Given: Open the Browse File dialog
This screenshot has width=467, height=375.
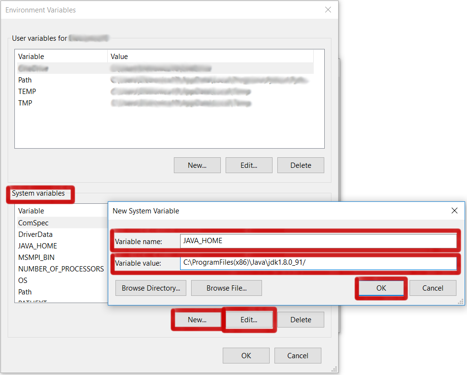Looking at the screenshot, I should point(226,288).
